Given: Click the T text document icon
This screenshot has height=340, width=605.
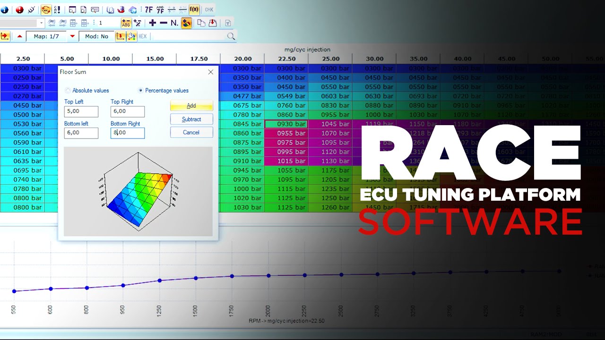Looking at the screenshot, I should (228, 23).
